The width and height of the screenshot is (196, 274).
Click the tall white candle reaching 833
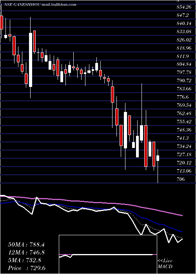[31, 60]
